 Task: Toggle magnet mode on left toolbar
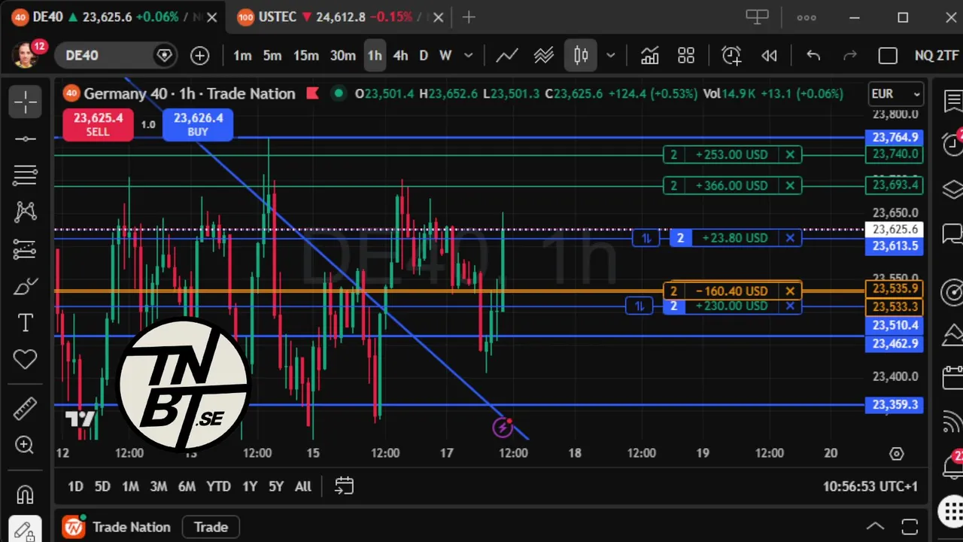coord(25,495)
